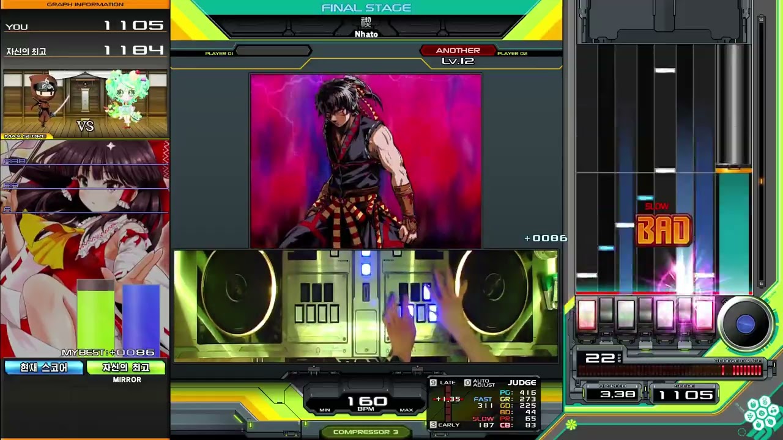The width and height of the screenshot is (783, 440).
Task: Tap the fifth key, lit pink
Action: point(665,314)
